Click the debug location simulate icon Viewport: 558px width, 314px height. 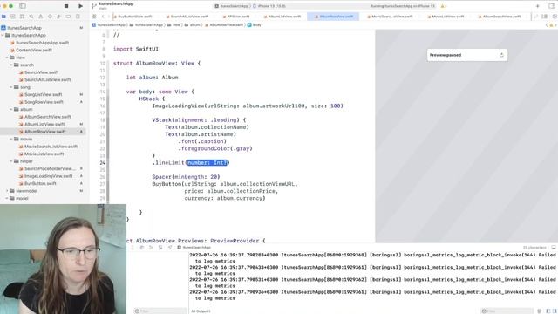[170, 247]
